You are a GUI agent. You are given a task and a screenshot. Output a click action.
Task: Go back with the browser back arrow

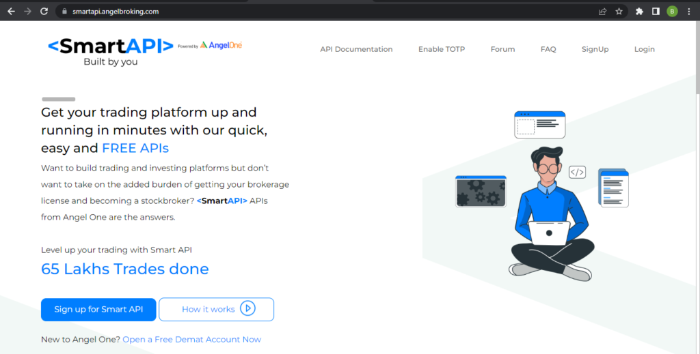(x=11, y=12)
